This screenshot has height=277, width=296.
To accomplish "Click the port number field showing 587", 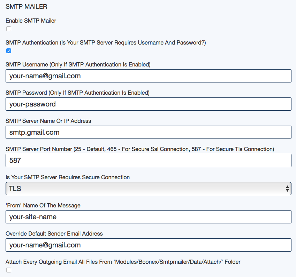I will pos(149,160).
